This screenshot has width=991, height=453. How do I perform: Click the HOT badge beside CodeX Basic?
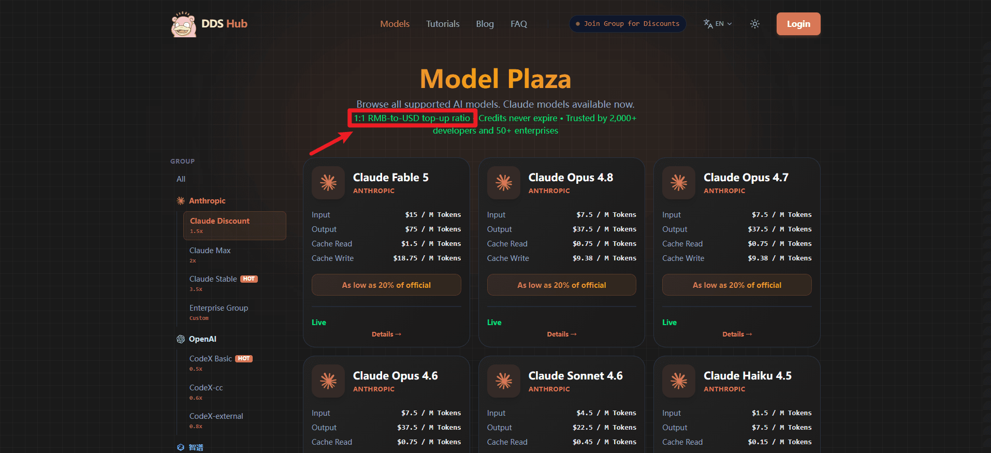(244, 359)
